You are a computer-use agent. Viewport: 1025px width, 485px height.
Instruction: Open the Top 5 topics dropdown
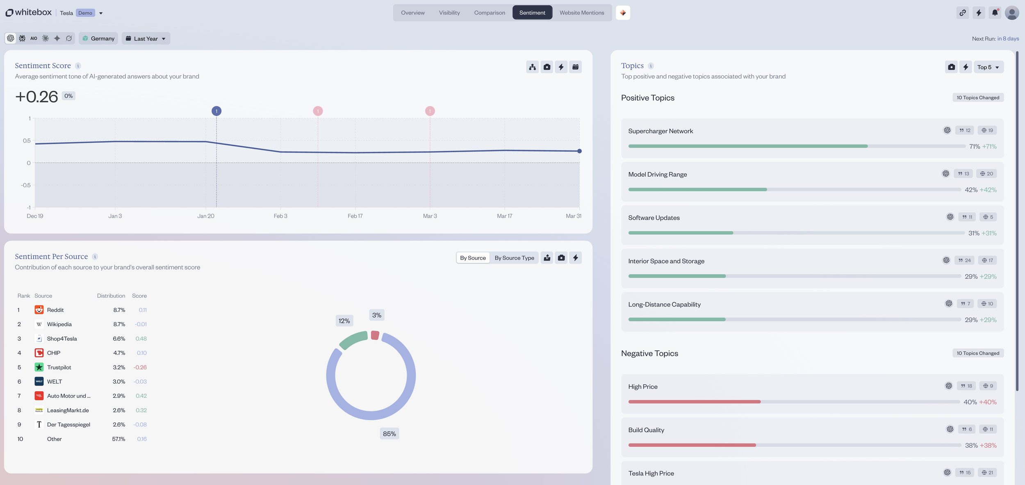tap(988, 67)
